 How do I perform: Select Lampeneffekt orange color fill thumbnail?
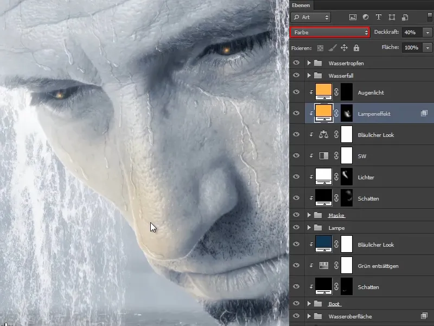click(323, 113)
